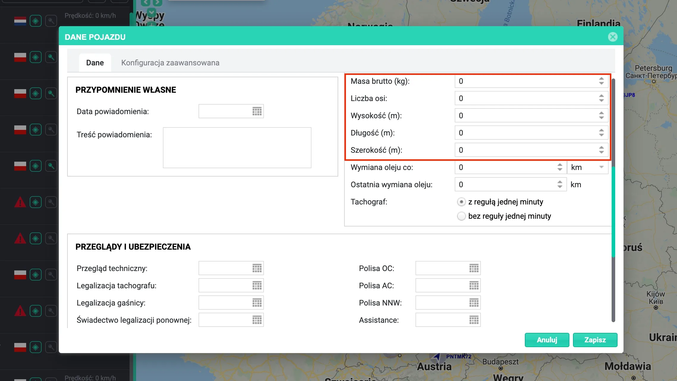
Task: Adjust Masa brutto spinner arrows
Action: point(602,81)
